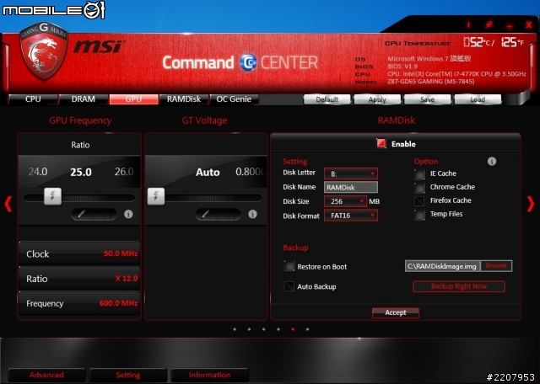
Task: Click the GPU ratio slider handle
Action: point(52,197)
